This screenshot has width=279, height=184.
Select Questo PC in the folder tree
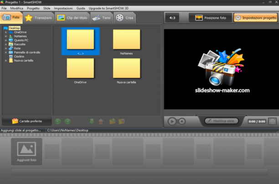tap(21, 40)
